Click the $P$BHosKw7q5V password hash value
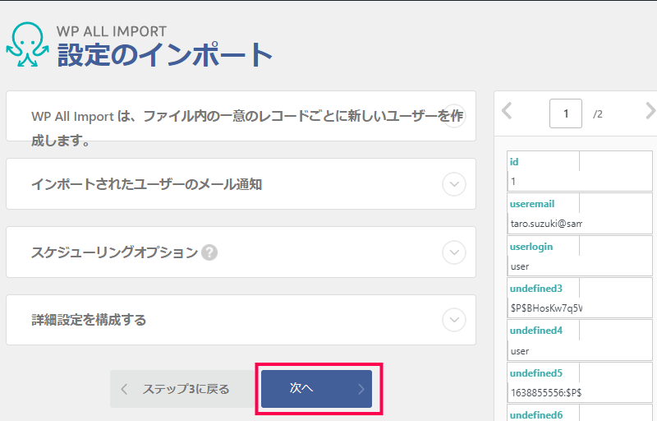The width and height of the screenshot is (657, 421). click(x=546, y=308)
